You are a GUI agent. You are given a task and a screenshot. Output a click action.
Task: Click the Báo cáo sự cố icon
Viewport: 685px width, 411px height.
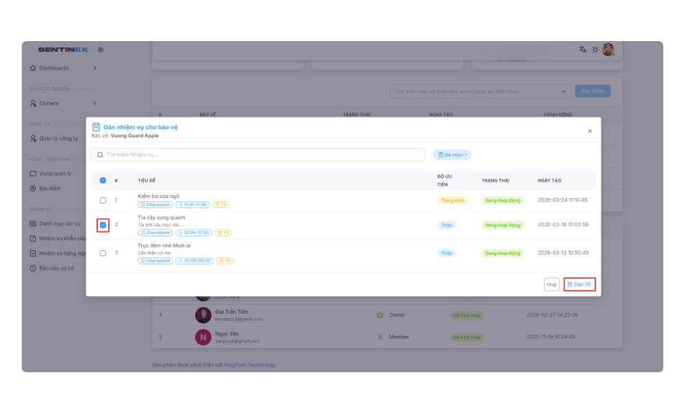coord(33,268)
